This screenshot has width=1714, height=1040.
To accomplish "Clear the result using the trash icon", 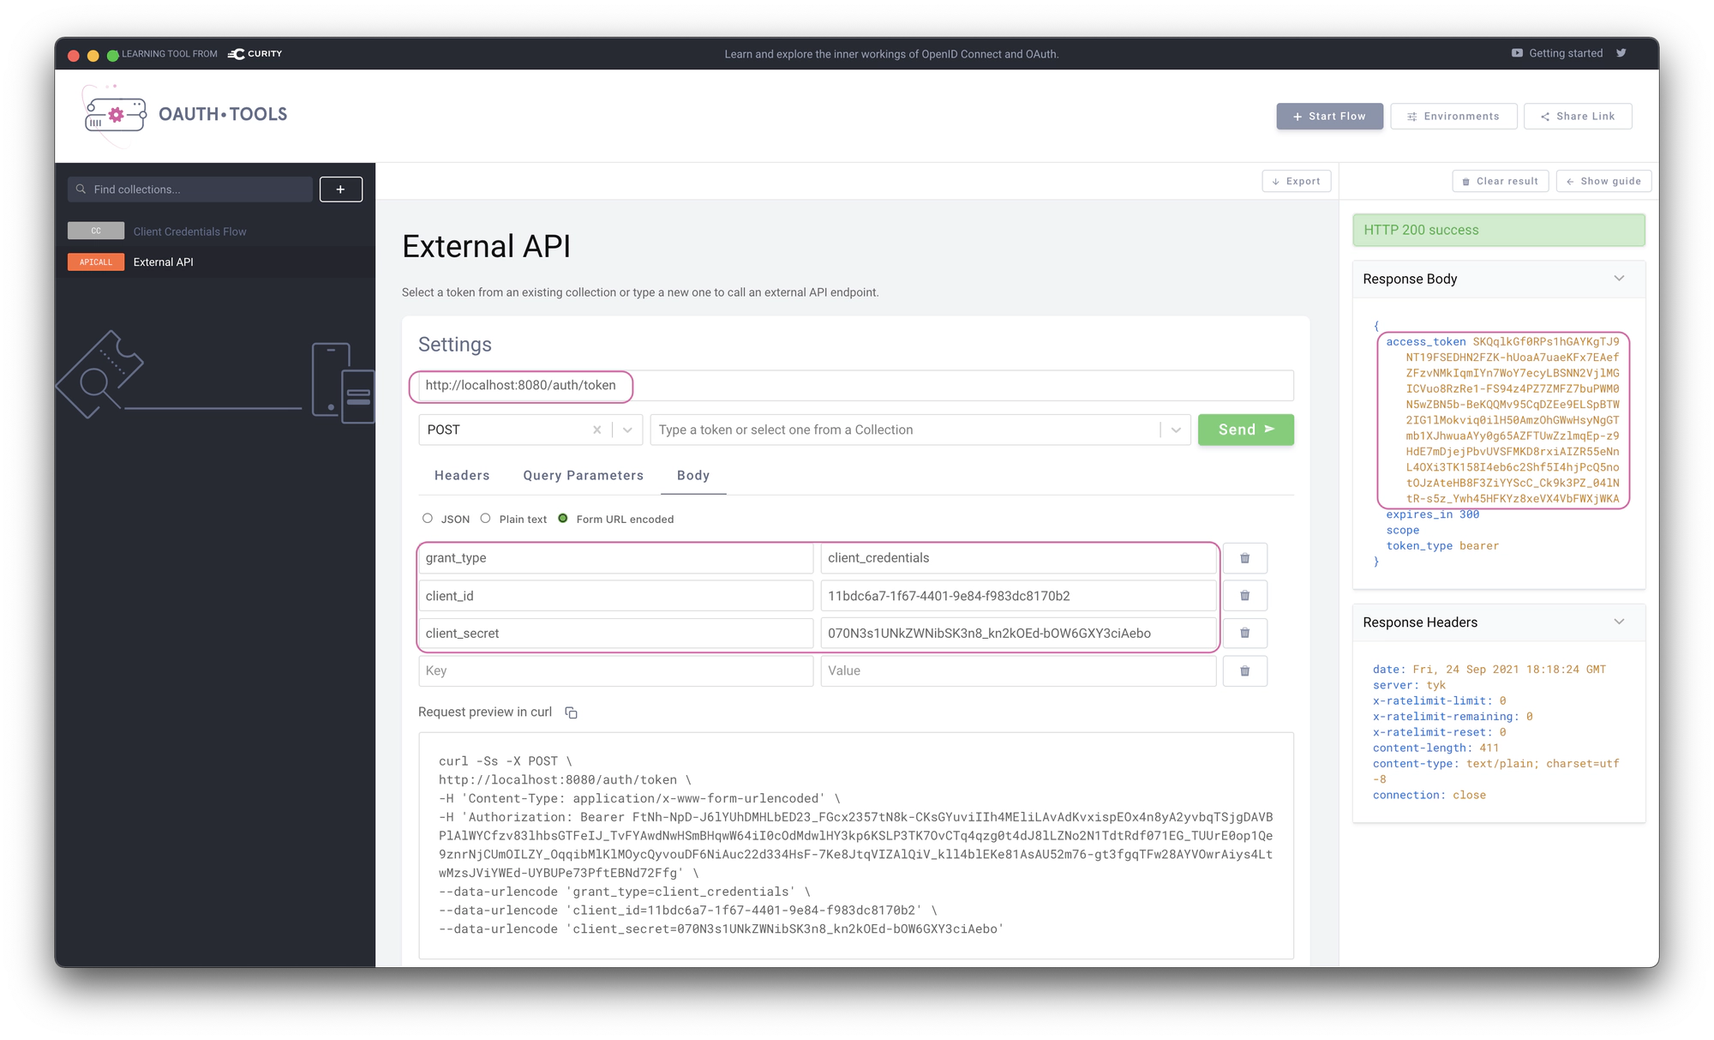I will coord(1500,181).
